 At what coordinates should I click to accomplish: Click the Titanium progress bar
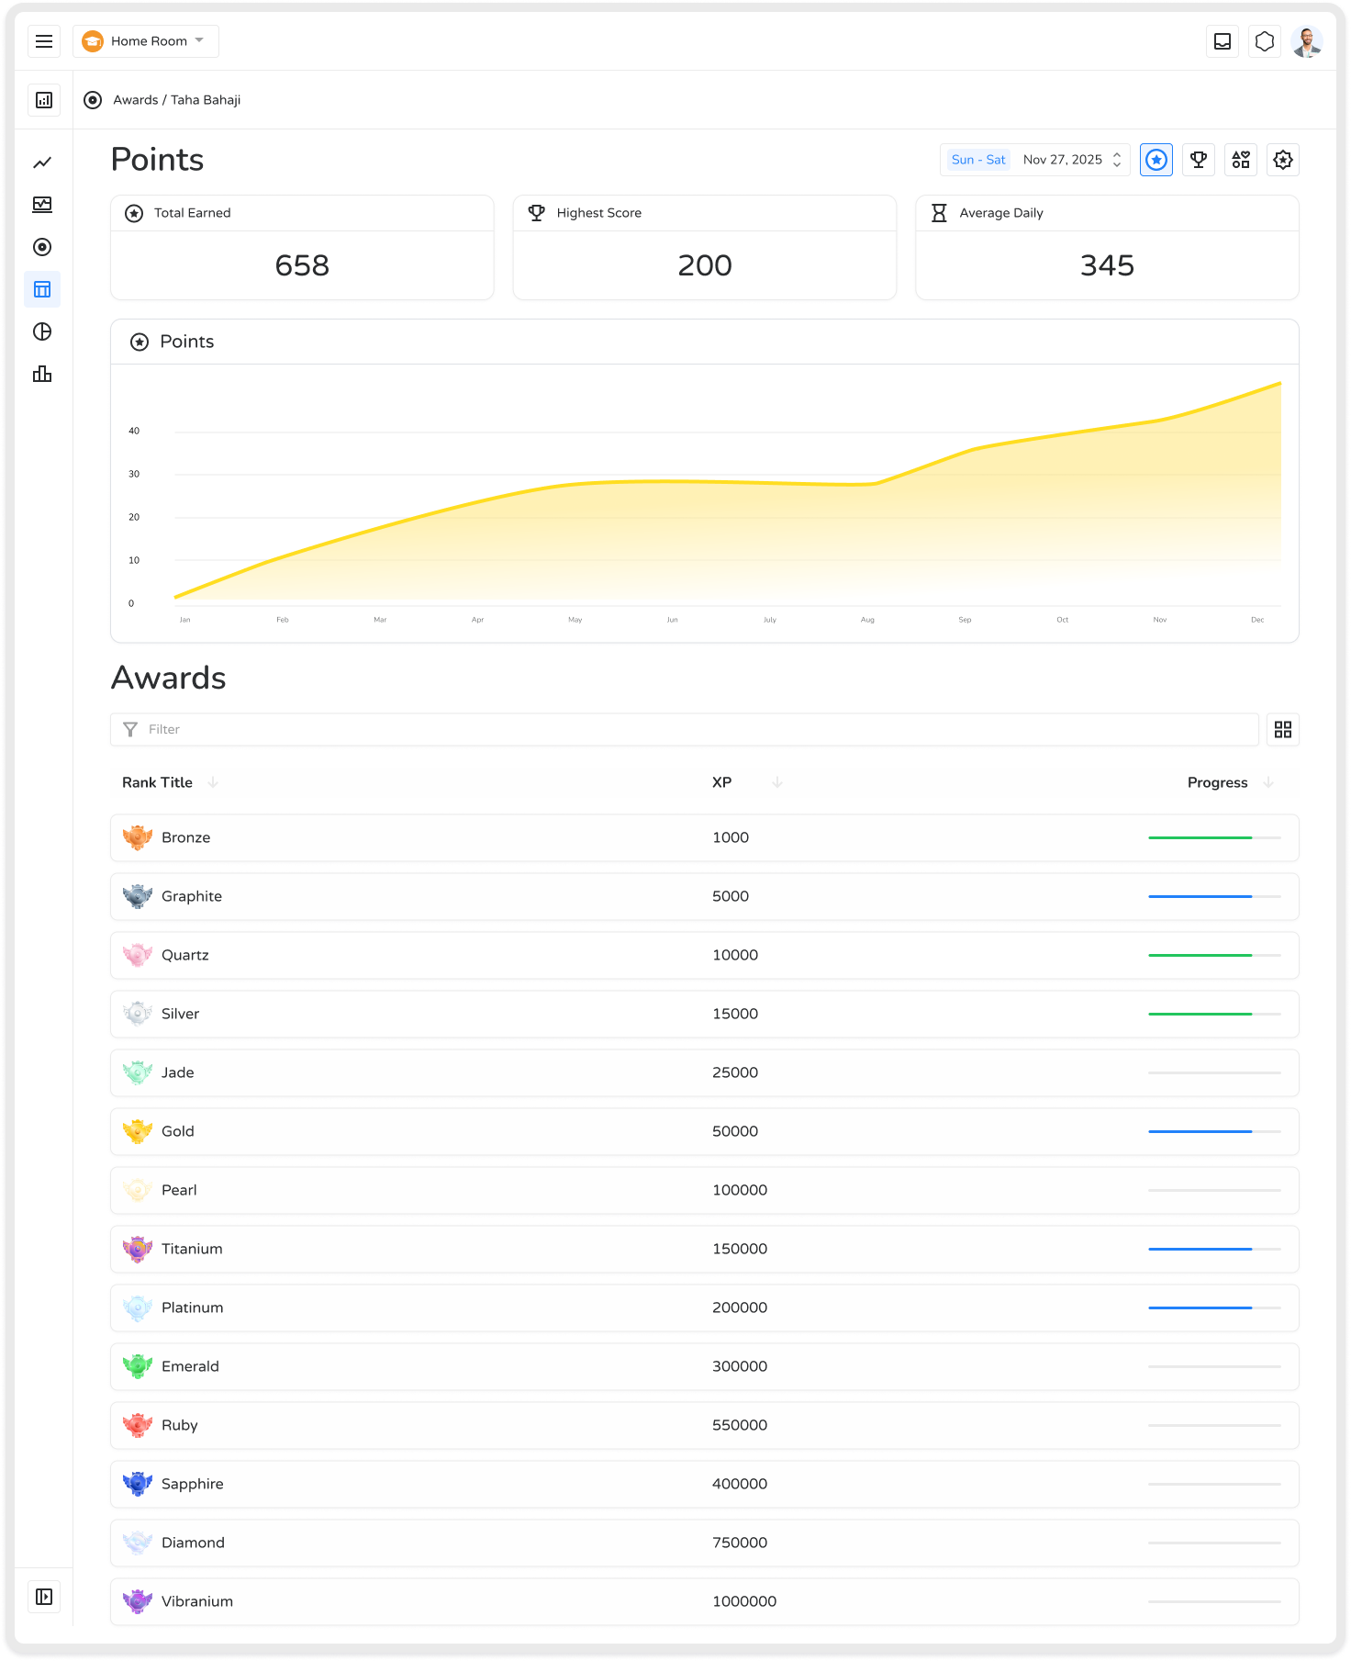click(x=1214, y=1249)
